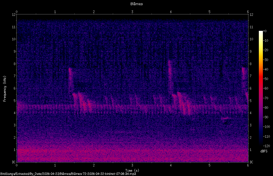
Task: Click the continuous band around 4.5 kHz
Action: (132, 107)
